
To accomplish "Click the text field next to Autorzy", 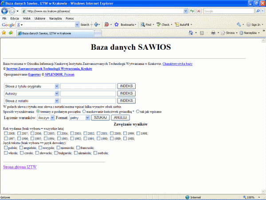I will point(88,93).
